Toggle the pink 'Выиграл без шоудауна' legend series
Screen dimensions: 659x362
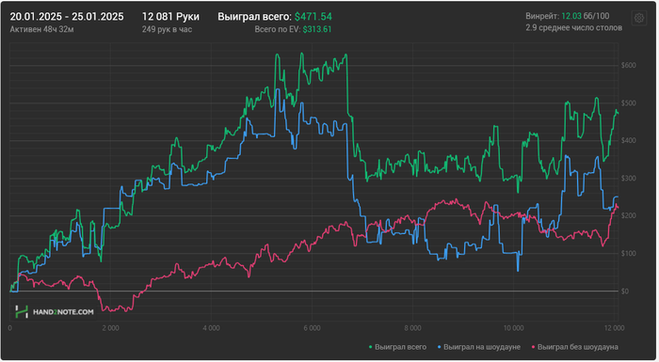click(575, 347)
